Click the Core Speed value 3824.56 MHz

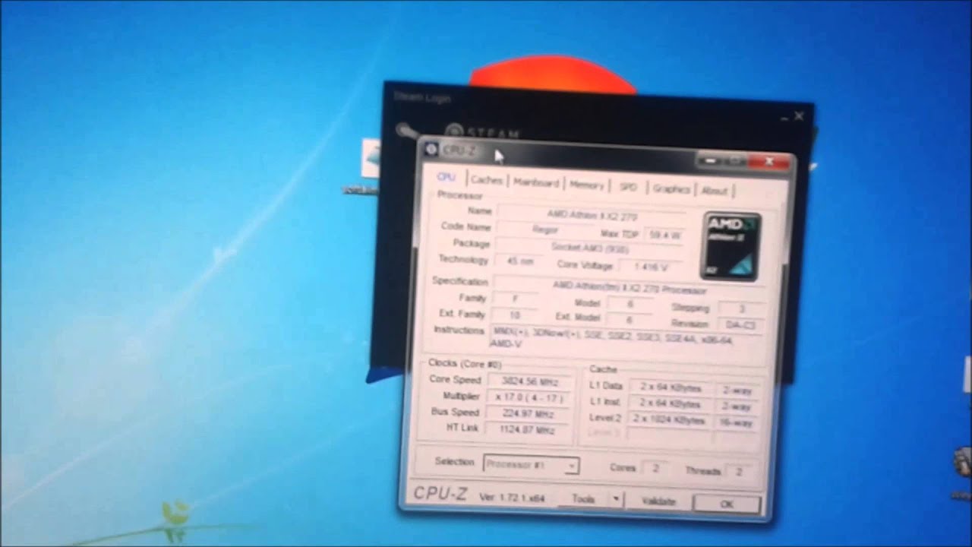tap(529, 381)
